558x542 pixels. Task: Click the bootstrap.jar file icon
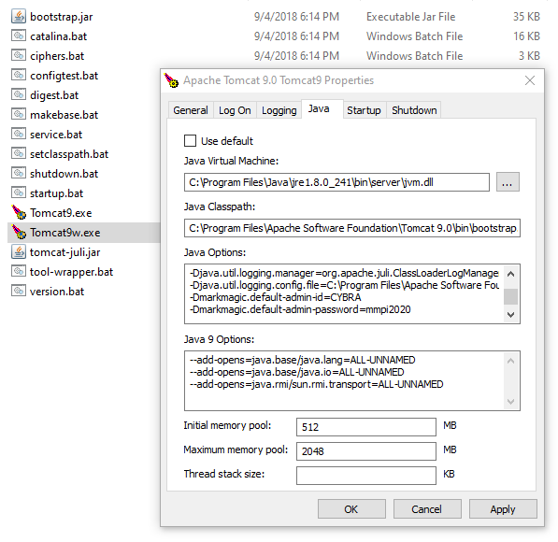19,17
